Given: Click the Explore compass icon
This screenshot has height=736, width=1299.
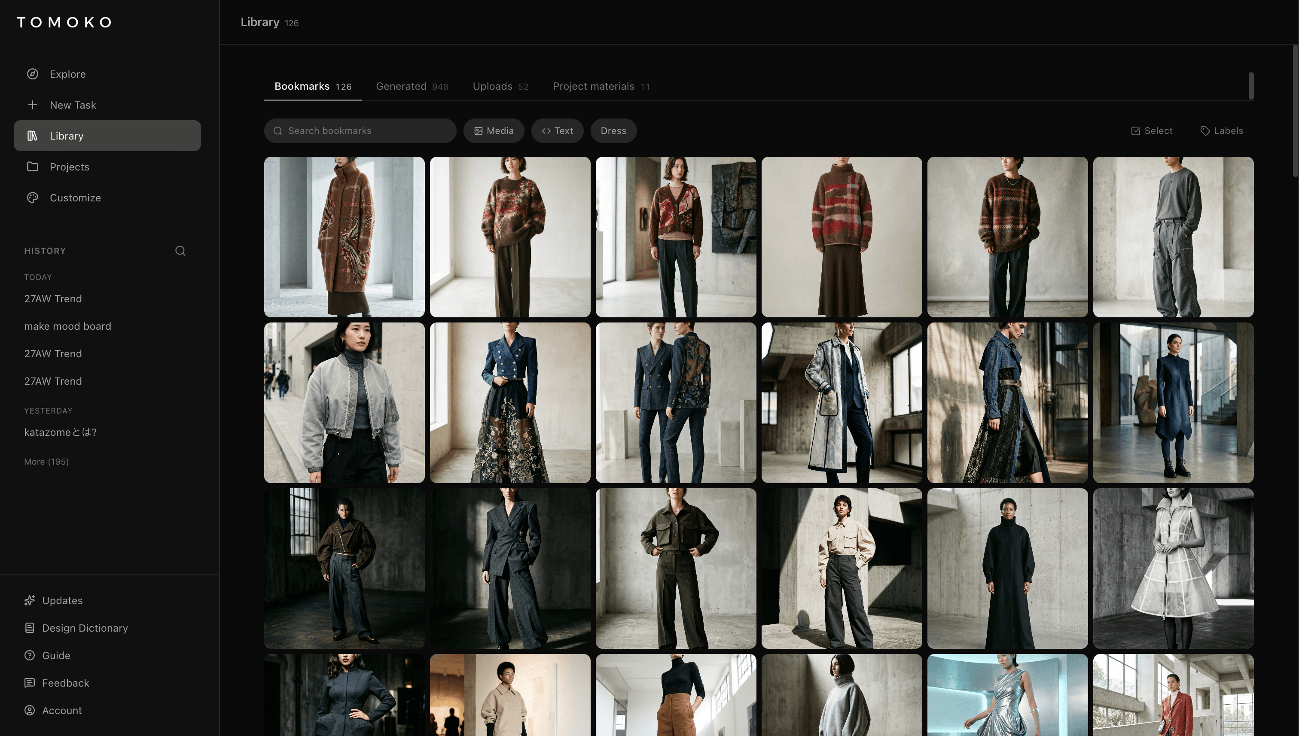Looking at the screenshot, I should 32,74.
